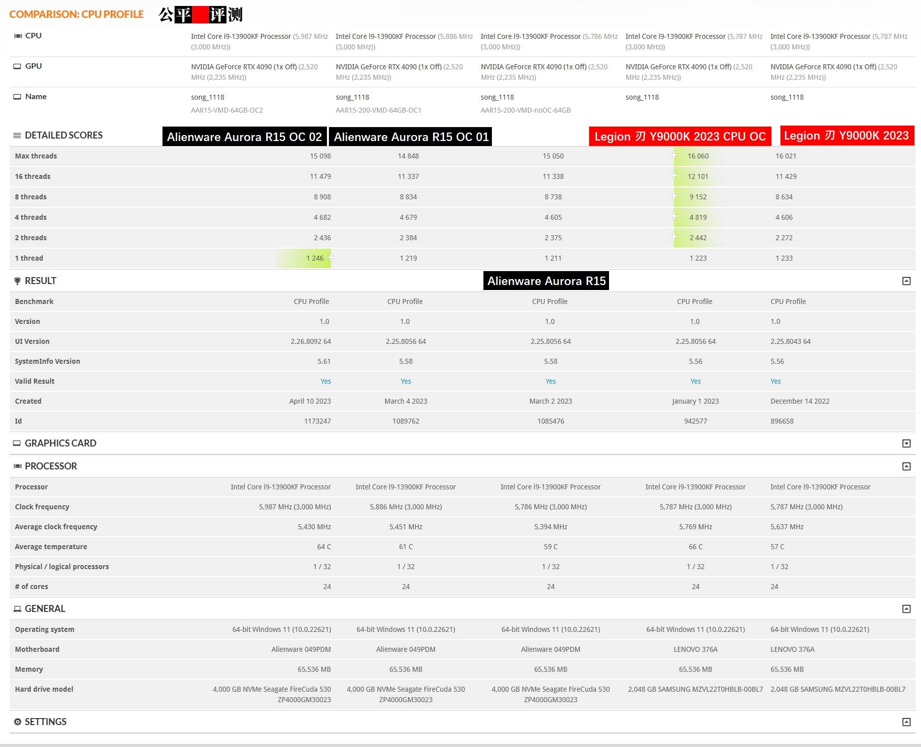Click the highlighted 1 thread score 1 246

click(315, 258)
